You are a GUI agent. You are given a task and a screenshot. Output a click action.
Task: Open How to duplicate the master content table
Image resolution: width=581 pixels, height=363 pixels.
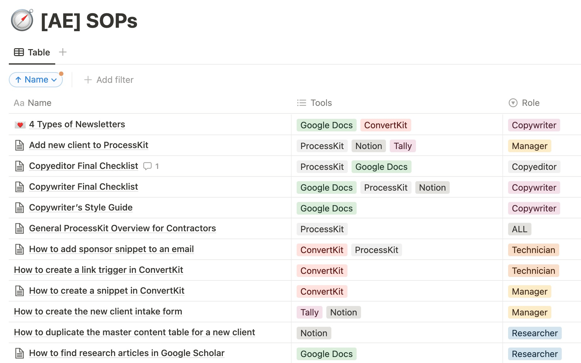click(x=134, y=332)
